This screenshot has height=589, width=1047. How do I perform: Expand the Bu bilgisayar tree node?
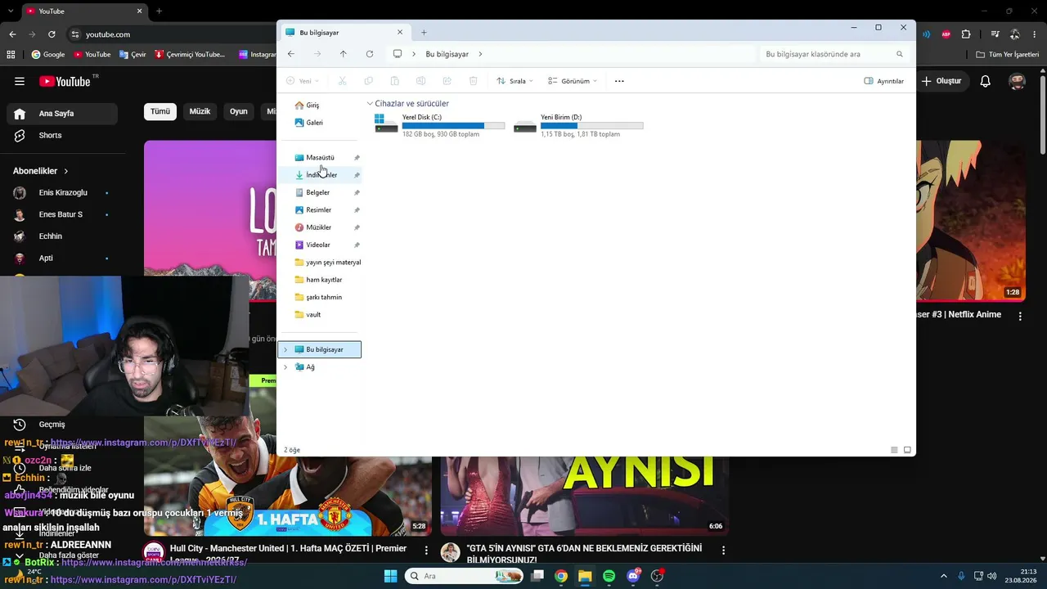[x=285, y=350]
